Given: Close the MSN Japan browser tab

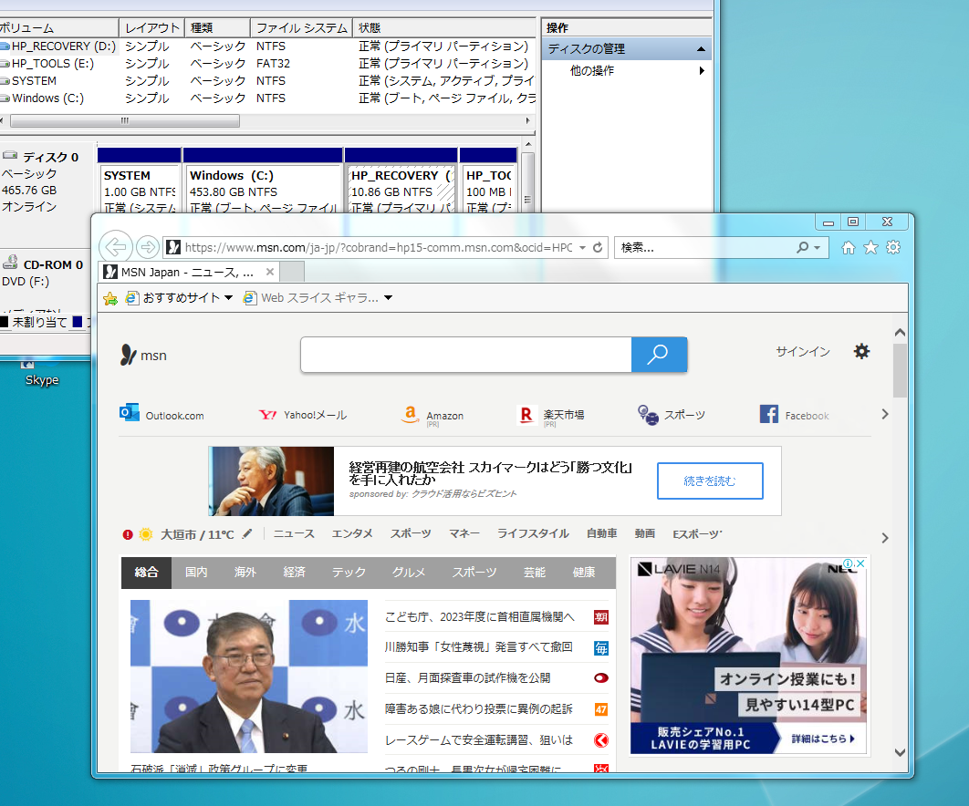Looking at the screenshot, I should click(269, 272).
